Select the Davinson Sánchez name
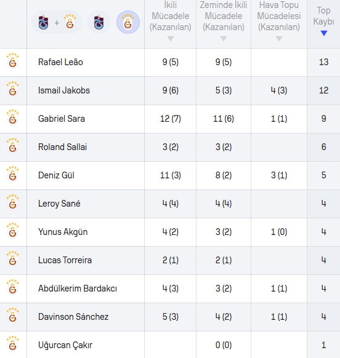This screenshot has width=340, height=358. tap(73, 317)
